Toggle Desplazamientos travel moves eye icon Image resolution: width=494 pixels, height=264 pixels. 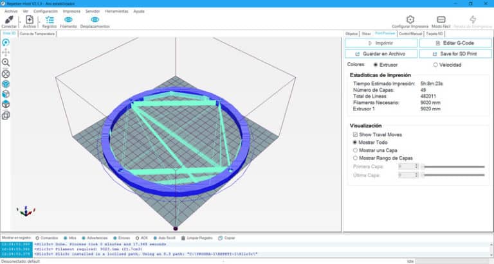tap(95, 20)
